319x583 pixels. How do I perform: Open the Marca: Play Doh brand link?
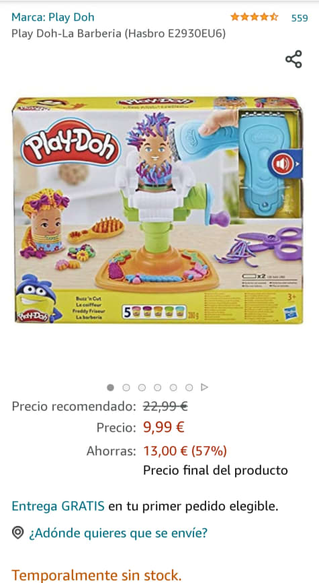[x=53, y=17]
